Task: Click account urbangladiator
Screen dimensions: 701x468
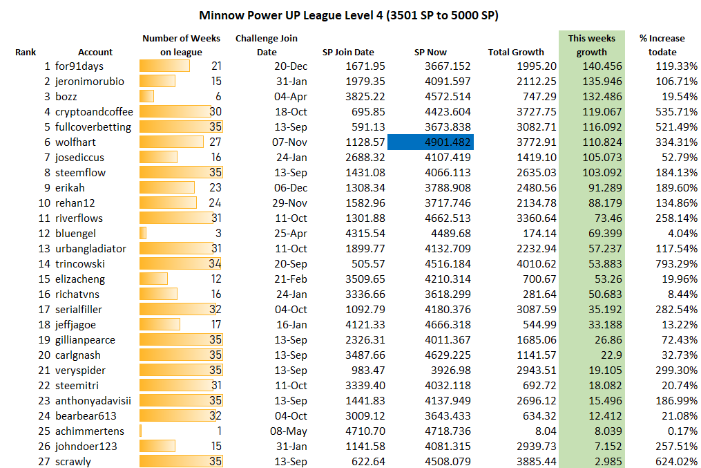Action: tap(90, 249)
